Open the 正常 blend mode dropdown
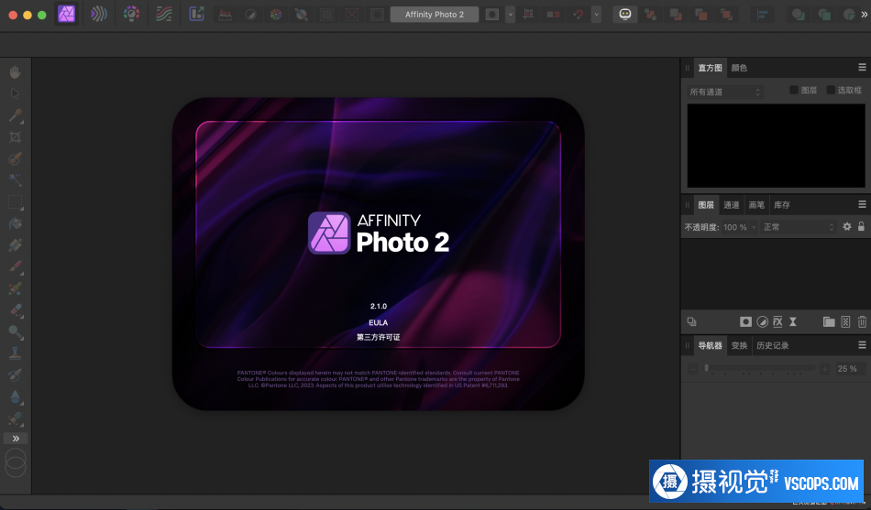871x510 pixels. point(799,227)
